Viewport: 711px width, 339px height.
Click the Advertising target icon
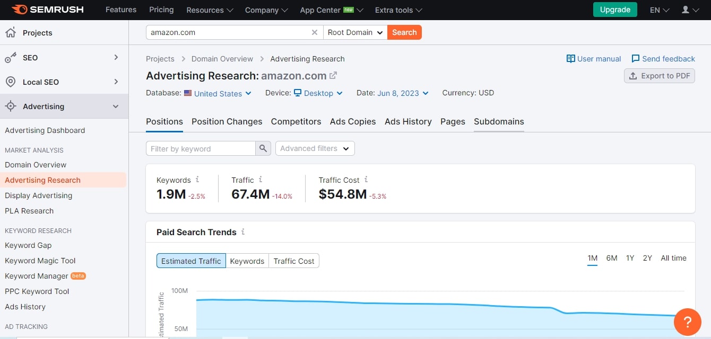pos(10,106)
